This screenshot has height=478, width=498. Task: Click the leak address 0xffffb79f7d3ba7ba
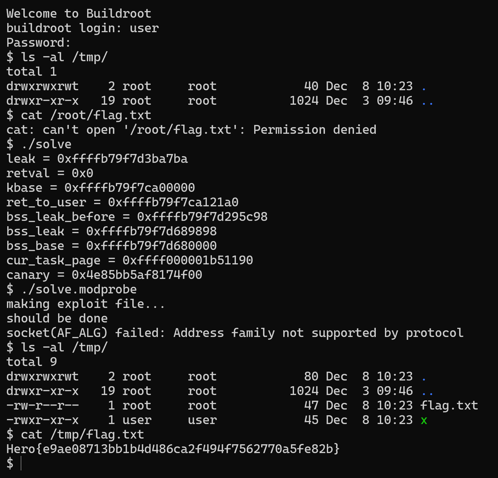click(122, 159)
